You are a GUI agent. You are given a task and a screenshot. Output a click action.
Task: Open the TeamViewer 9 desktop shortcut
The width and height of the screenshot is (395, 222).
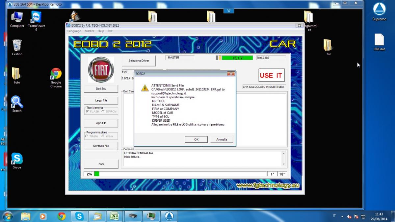click(36, 21)
